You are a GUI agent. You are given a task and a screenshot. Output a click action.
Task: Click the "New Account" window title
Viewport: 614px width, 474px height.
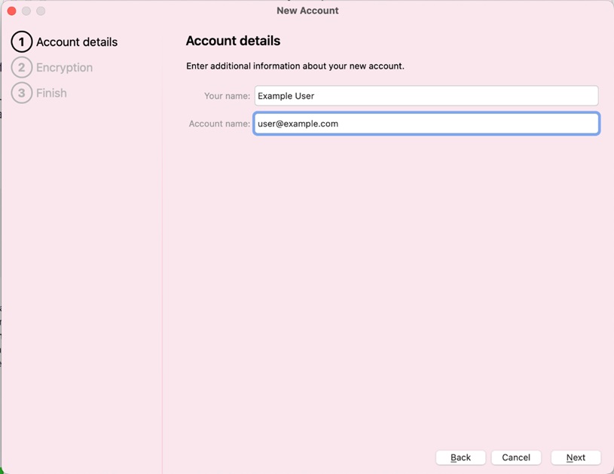tap(307, 11)
